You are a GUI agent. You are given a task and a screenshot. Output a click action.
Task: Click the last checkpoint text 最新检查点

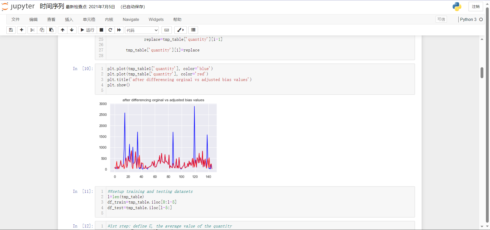click(90, 7)
